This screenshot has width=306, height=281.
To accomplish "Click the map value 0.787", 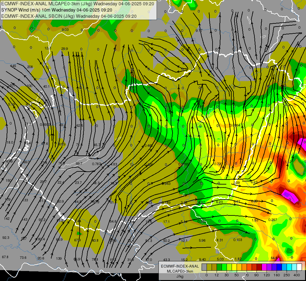I will point(96,164).
